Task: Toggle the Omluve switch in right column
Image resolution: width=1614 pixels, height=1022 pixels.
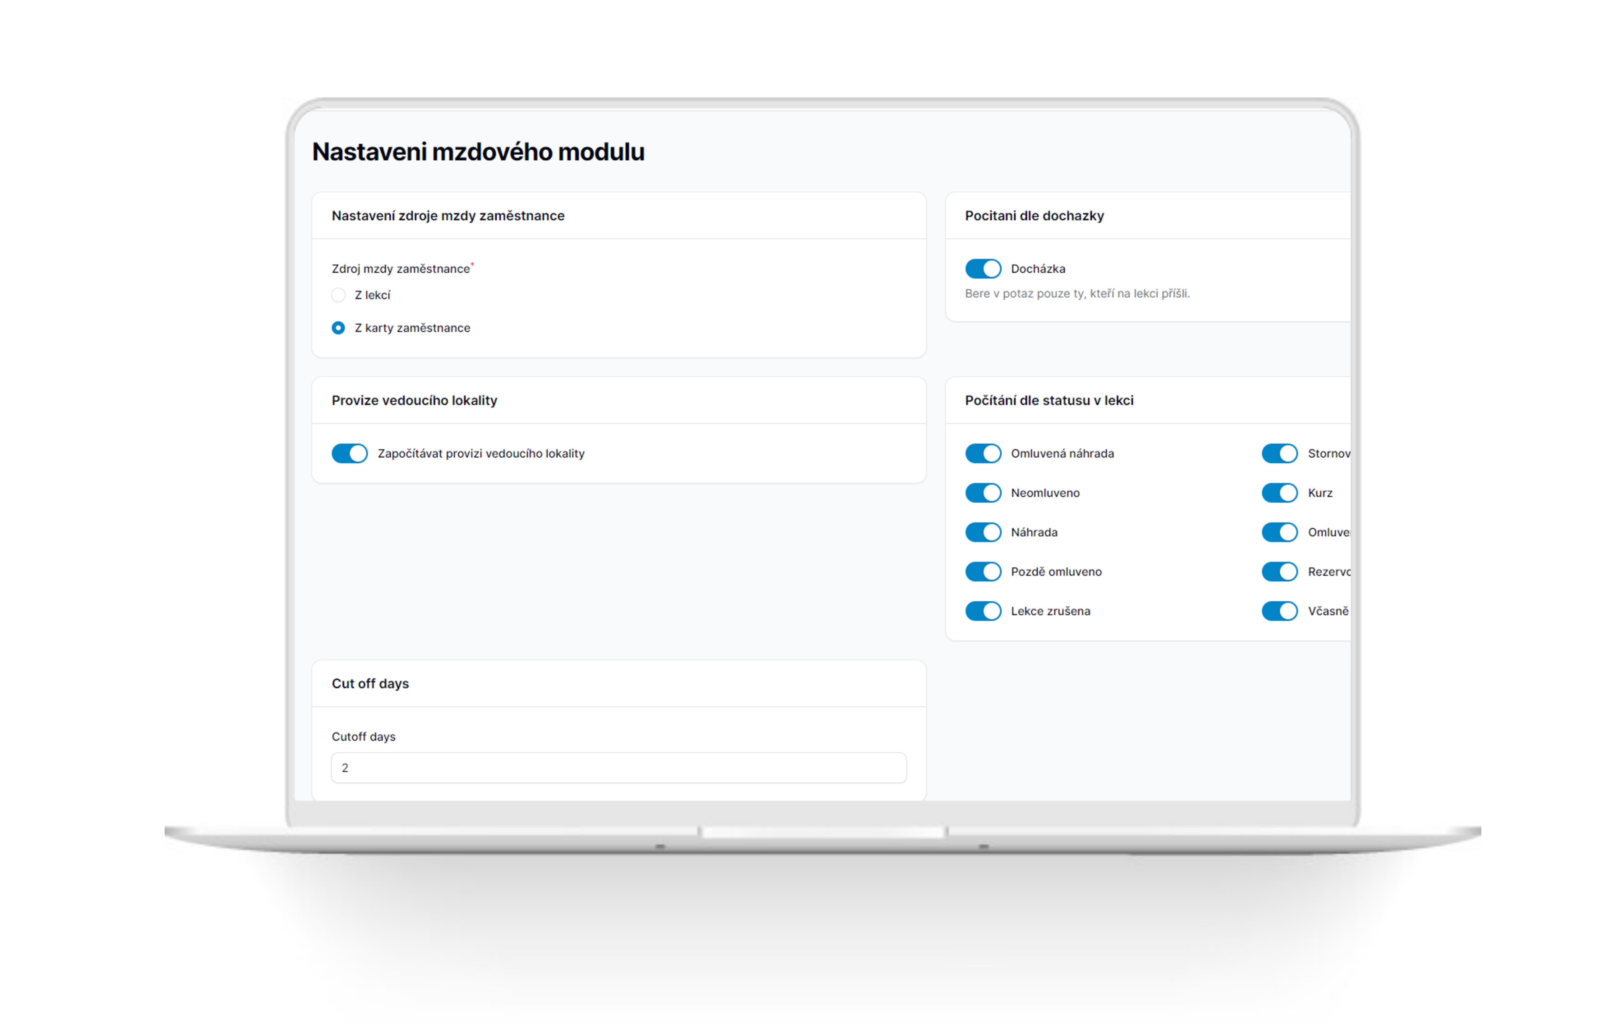Action: (x=1280, y=532)
